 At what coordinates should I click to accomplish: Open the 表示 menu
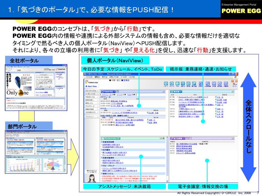coord(105,77)
